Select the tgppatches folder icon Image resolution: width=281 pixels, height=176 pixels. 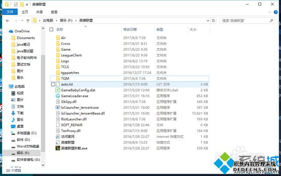(x=58, y=73)
